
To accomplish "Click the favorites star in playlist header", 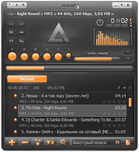I will coord(124,88).
